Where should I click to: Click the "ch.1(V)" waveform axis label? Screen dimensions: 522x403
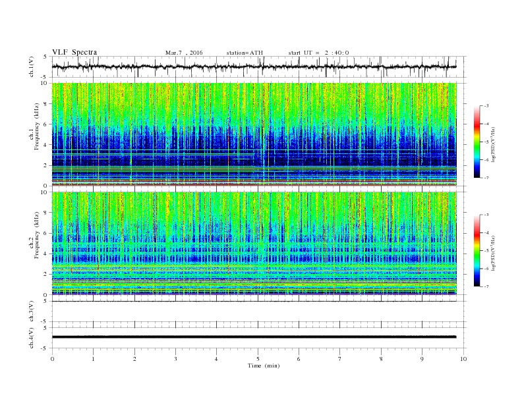coord(32,67)
